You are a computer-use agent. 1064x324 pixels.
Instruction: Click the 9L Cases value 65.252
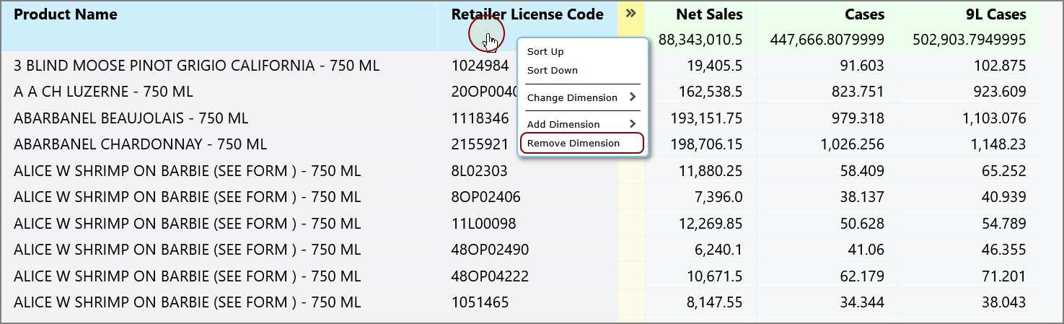(1003, 171)
